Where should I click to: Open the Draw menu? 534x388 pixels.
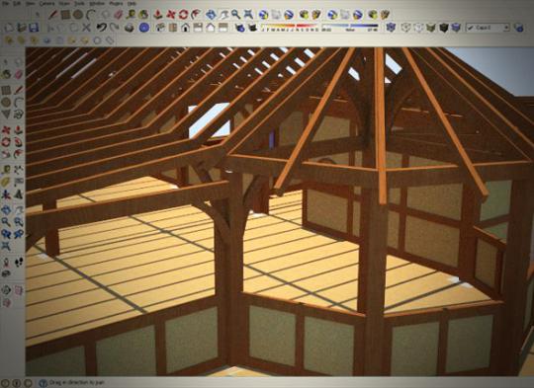click(x=64, y=3)
